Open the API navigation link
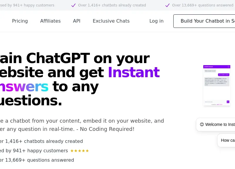235x169 pixels. coord(77,21)
